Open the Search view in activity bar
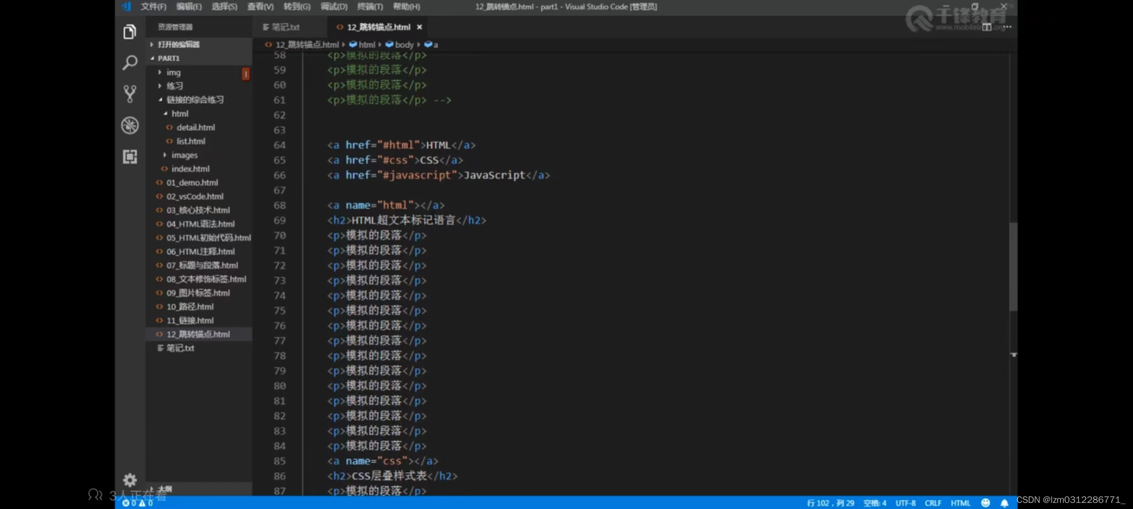This screenshot has height=509, width=1133. 130,62
